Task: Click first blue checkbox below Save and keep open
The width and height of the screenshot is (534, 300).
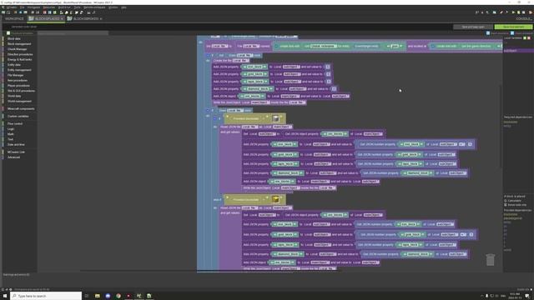Action: [x=488, y=33]
